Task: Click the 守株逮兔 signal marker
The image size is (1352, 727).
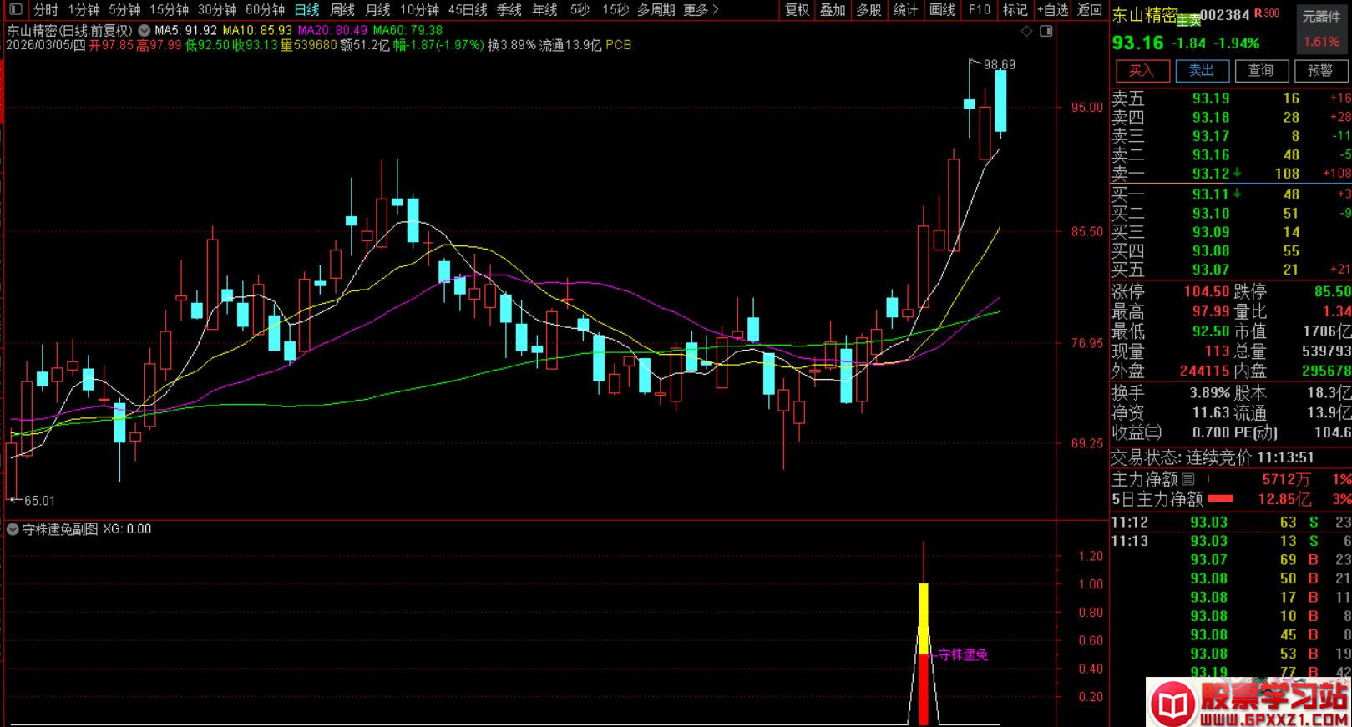Action: 962,655
